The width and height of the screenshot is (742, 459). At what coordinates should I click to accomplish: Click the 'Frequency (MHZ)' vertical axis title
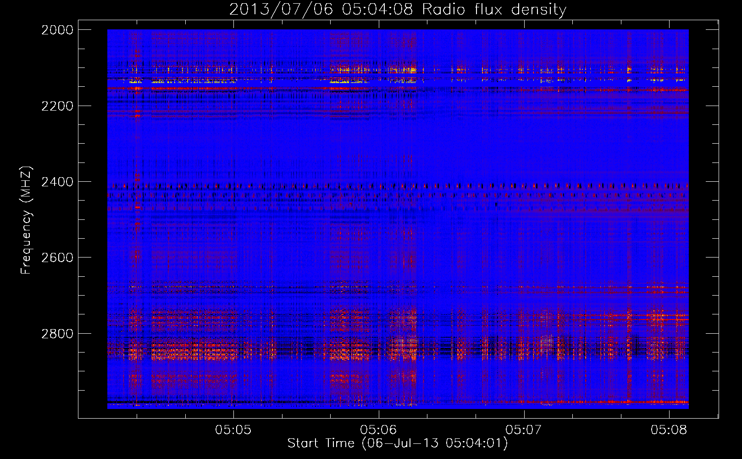[x=27, y=220]
